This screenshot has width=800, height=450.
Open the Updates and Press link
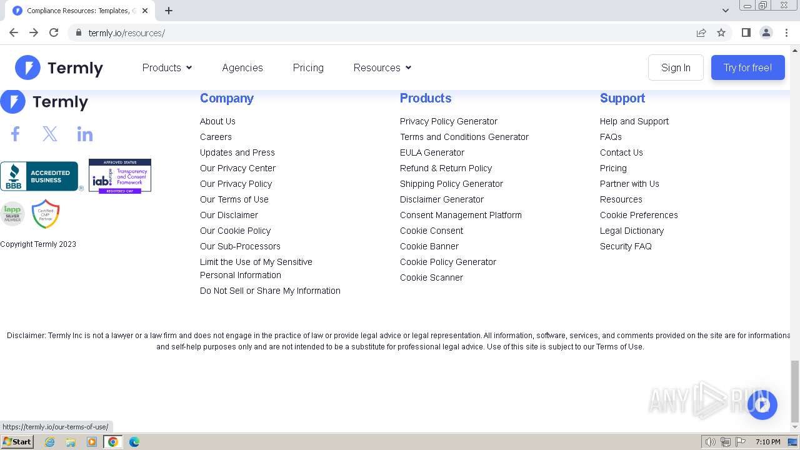(237, 152)
